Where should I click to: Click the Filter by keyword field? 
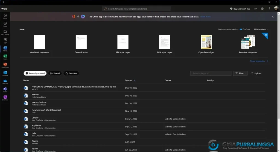click(211, 73)
